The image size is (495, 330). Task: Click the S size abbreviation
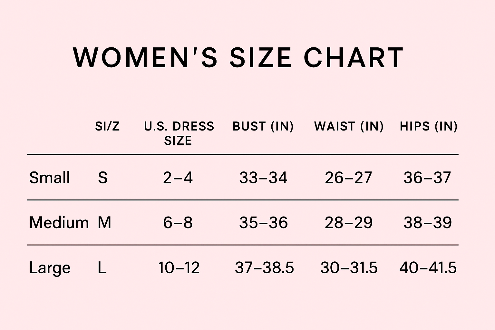pyautogui.click(x=102, y=178)
